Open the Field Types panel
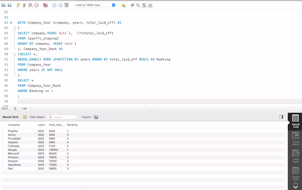The image size is (302, 190). (x=295, y=156)
